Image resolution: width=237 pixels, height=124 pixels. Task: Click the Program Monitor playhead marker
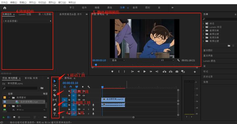[96, 65]
